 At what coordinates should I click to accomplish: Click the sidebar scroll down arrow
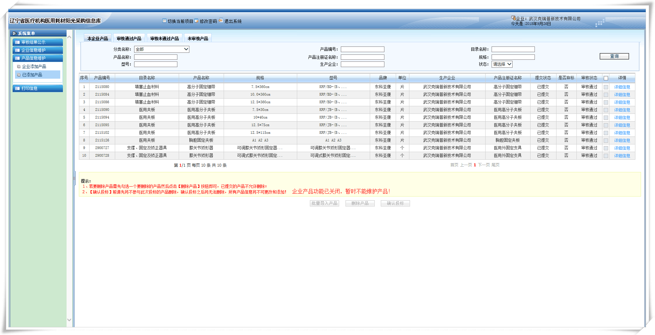(x=69, y=320)
